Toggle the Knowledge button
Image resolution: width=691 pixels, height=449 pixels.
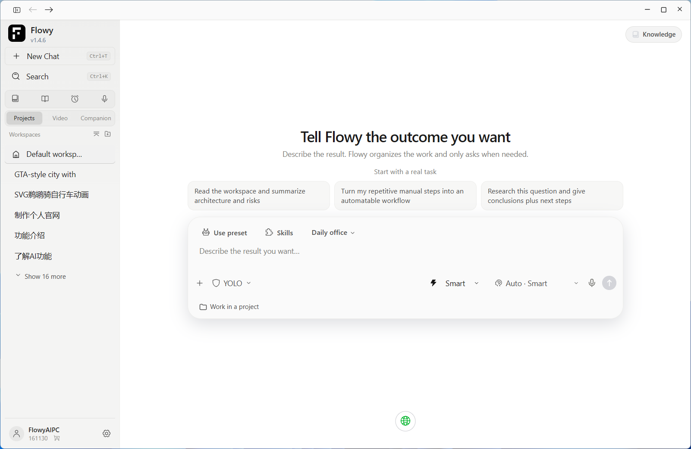[x=653, y=34]
